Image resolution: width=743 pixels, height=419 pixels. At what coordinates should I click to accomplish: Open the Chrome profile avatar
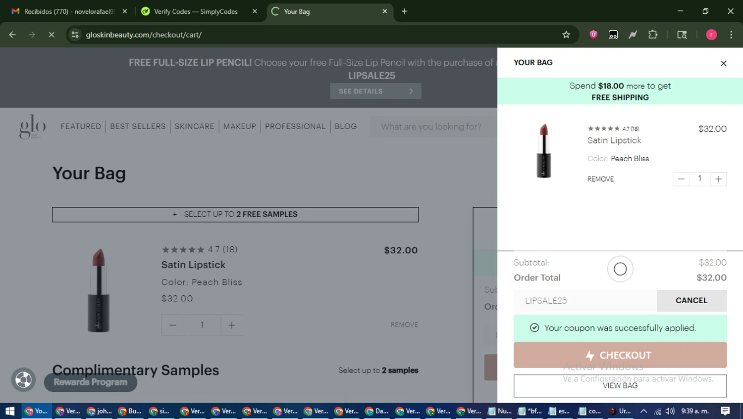click(x=711, y=35)
